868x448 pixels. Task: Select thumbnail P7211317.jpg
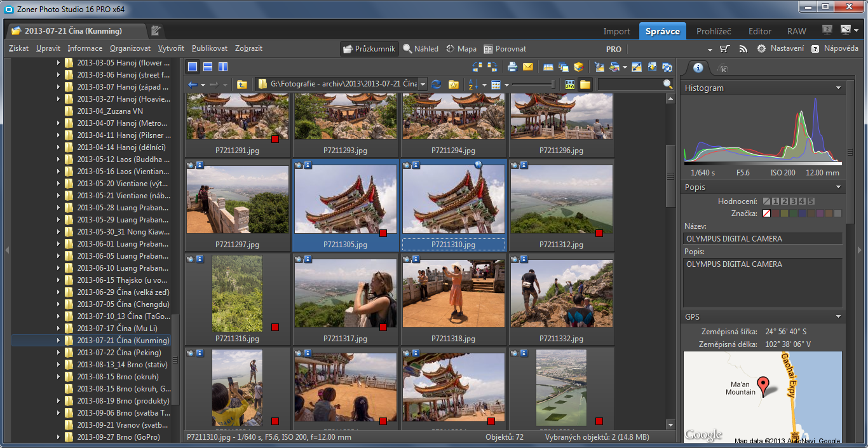(346, 299)
